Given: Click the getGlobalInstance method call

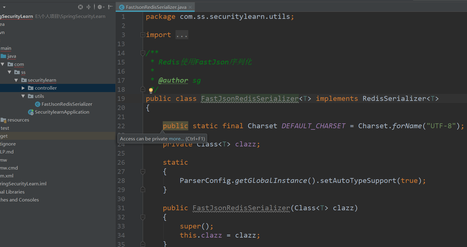Looking at the screenshot, I should point(271,180).
